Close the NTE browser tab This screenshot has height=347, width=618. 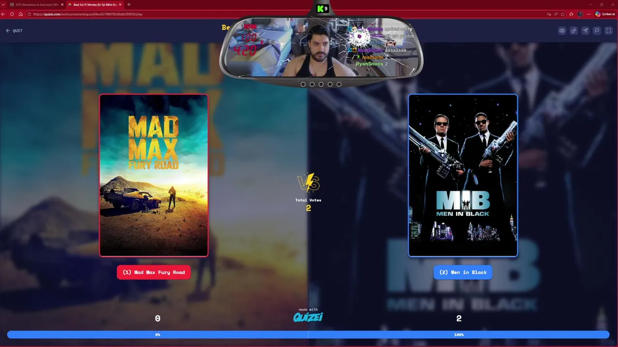pyautogui.click(x=62, y=4)
